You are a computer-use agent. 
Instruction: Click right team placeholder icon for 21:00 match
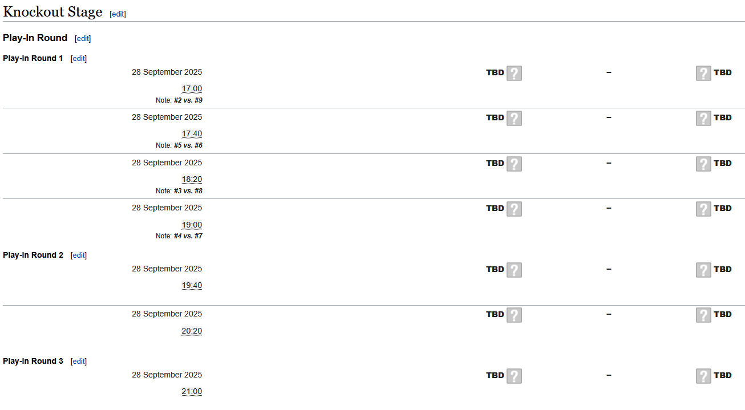[703, 376]
